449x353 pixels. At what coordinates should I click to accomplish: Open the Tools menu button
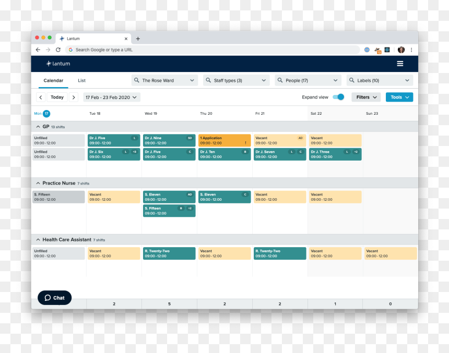399,98
